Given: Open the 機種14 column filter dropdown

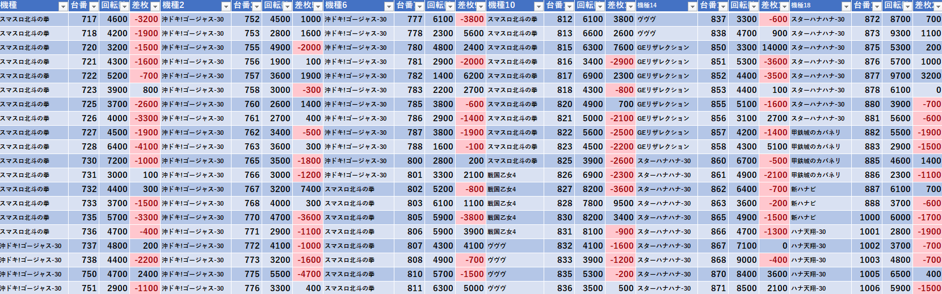Looking at the screenshot, I should click(x=692, y=6).
